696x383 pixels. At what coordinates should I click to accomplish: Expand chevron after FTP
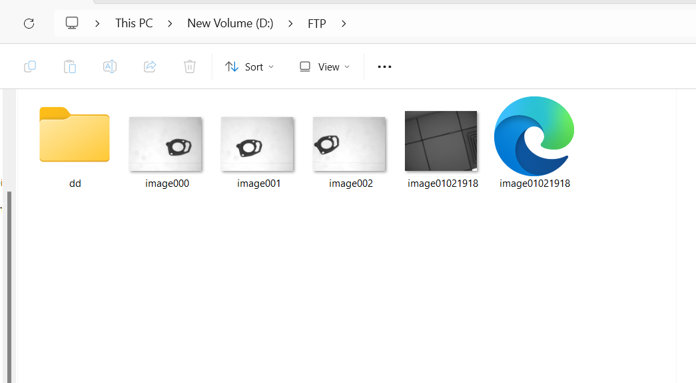click(344, 23)
